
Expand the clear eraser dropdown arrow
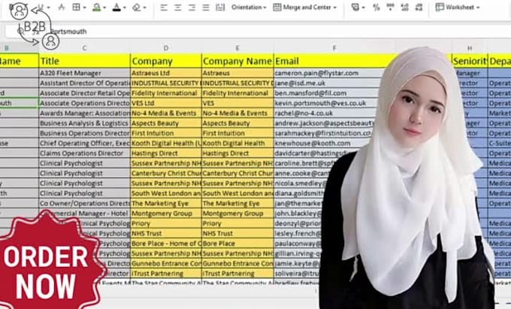coord(144,8)
